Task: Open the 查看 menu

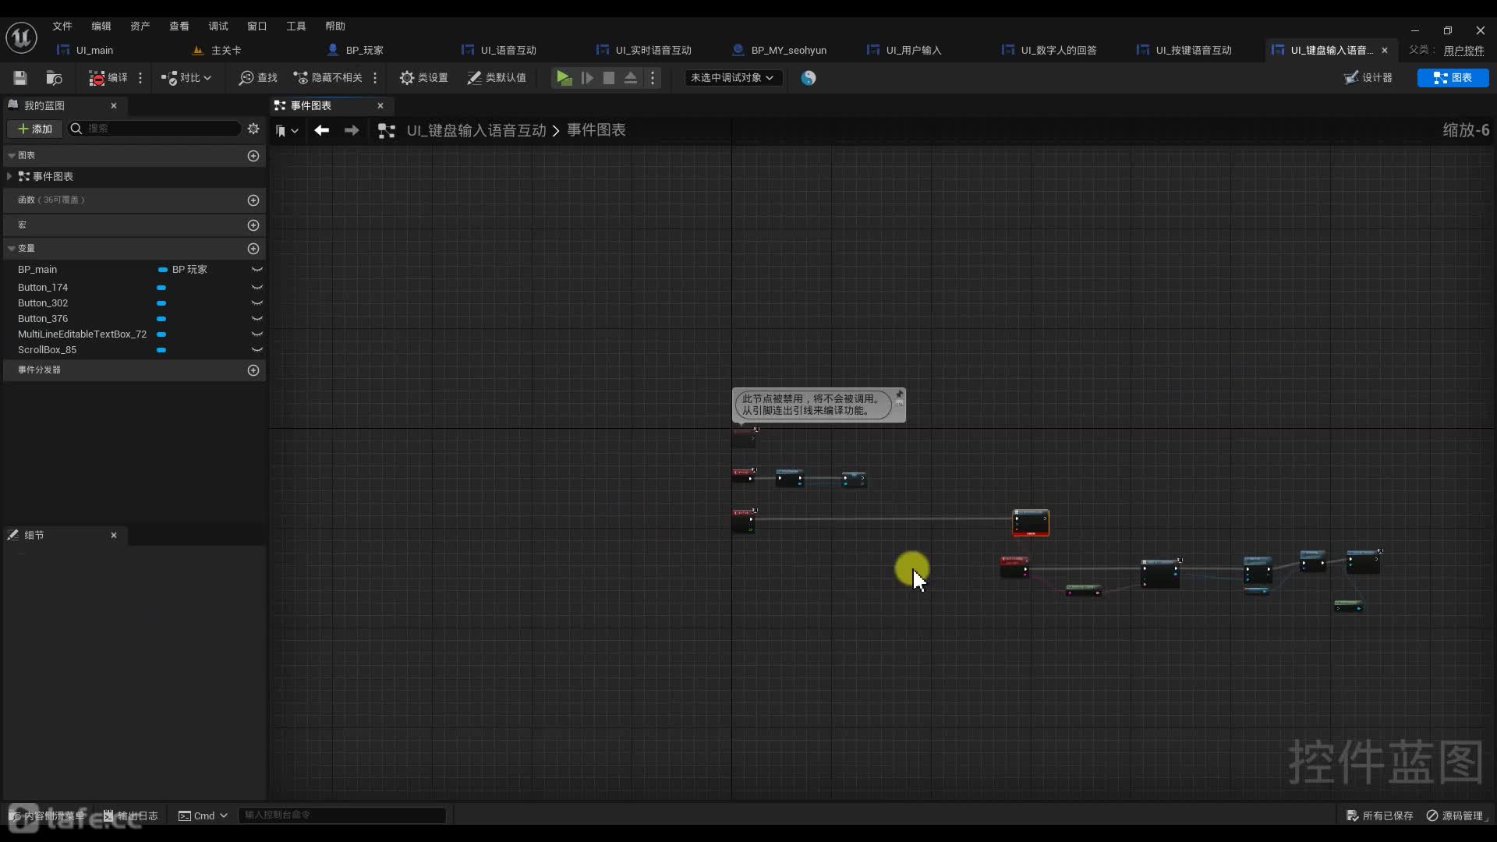Action: tap(179, 26)
